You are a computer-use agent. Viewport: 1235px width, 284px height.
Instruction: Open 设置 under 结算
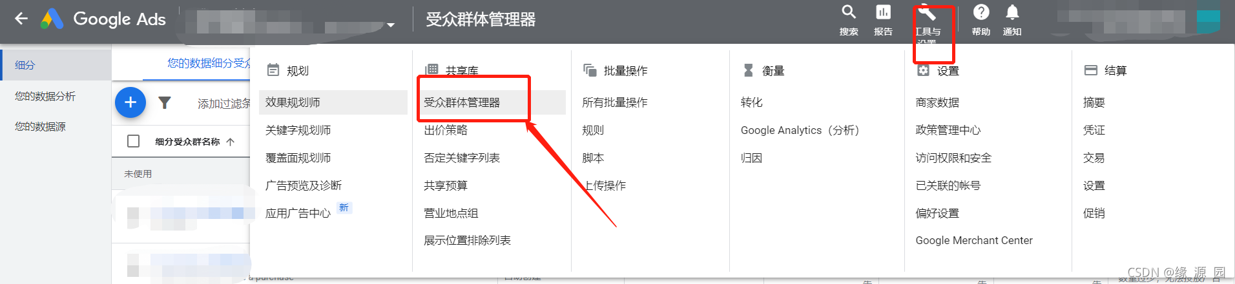pyautogui.click(x=1094, y=185)
